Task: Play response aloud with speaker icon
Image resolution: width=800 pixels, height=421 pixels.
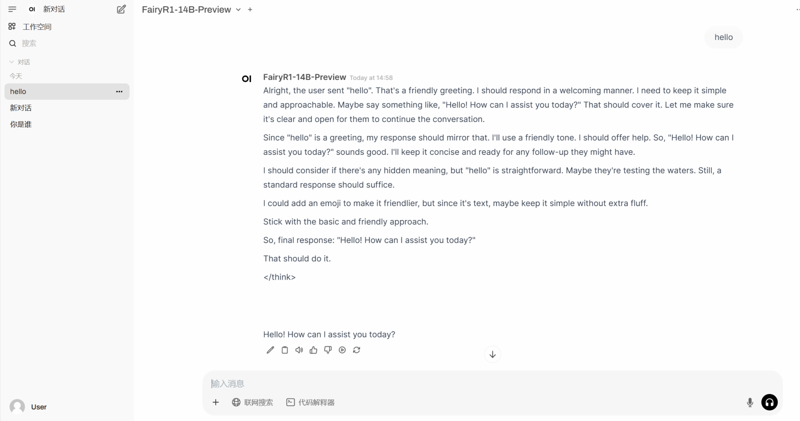Action: click(x=299, y=350)
